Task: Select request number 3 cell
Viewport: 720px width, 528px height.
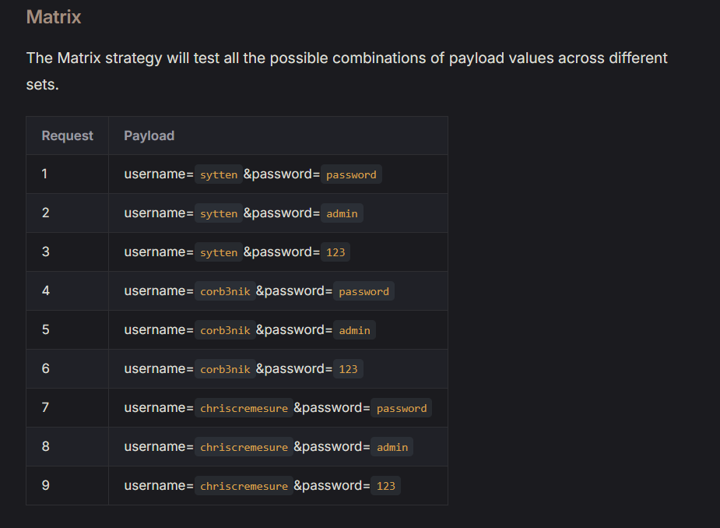Action: coord(45,252)
